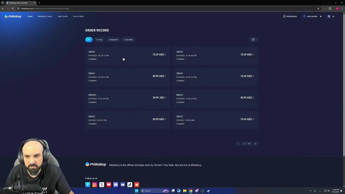Click Chrome icon in taskbar
345x194 pixels.
191,191
